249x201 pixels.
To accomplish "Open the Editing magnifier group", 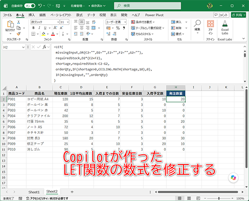I will coord(197,26).
